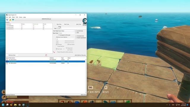190x107 pixels.
Task: Freeze the third address list entry
Action: 7,63
